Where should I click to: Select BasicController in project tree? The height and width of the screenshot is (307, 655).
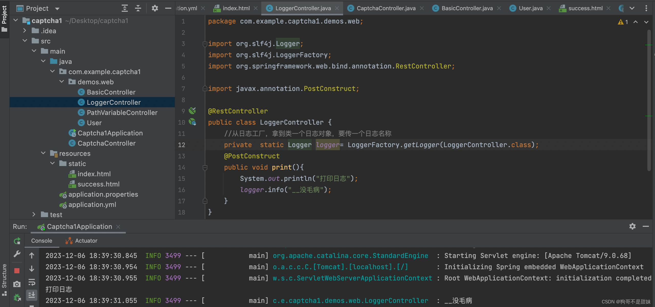[x=111, y=92]
